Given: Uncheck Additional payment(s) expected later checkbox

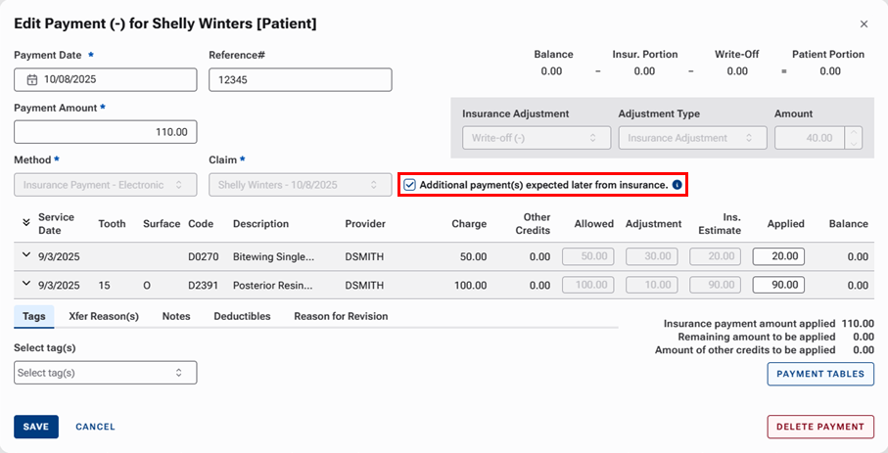Looking at the screenshot, I should [410, 185].
